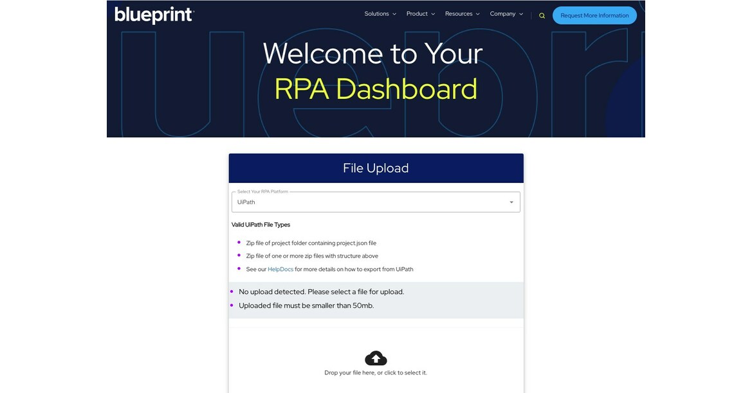This screenshot has width=752, height=393.
Task: Open the Select Your RPA Platform dropdown
Action: tap(510, 202)
